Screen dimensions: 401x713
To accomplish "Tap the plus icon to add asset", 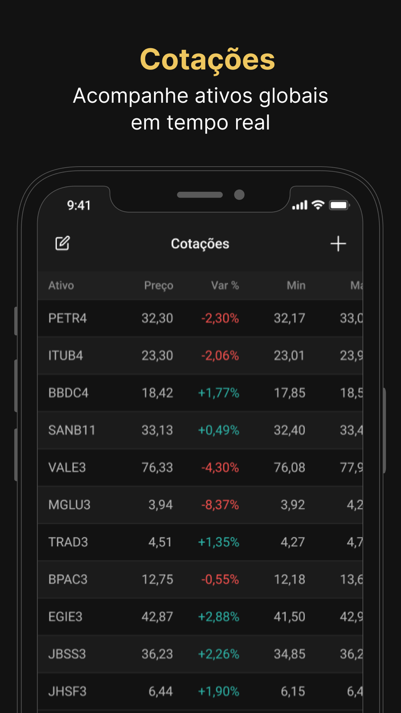I will coord(338,243).
